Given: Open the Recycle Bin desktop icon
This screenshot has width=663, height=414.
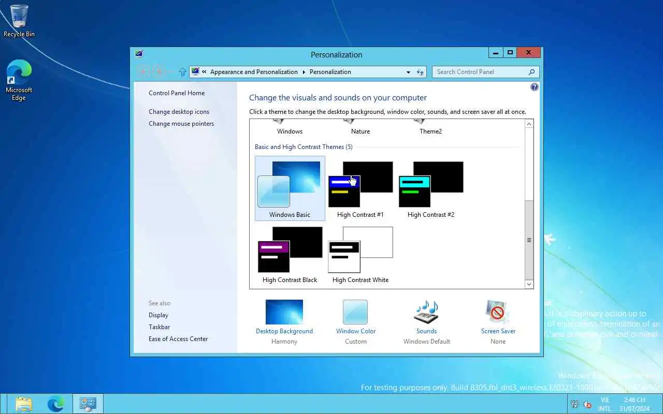Looking at the screenshot, I should [19, 21].
